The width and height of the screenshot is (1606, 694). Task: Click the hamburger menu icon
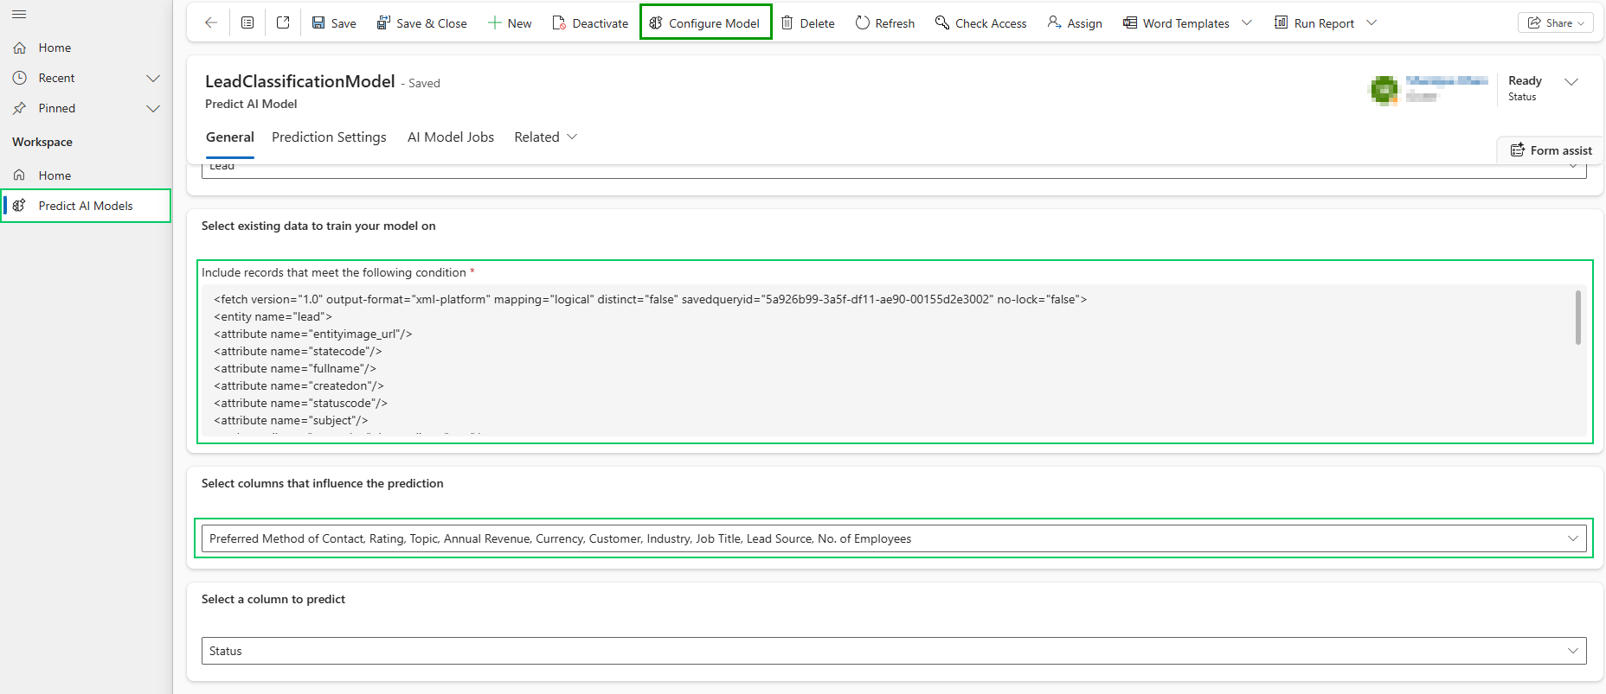19,15
